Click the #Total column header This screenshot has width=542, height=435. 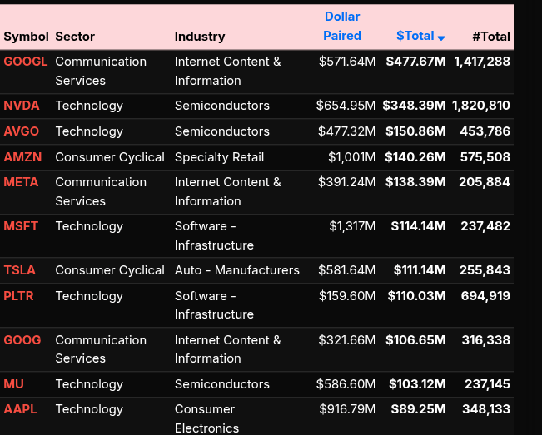(x=490, y=37)
